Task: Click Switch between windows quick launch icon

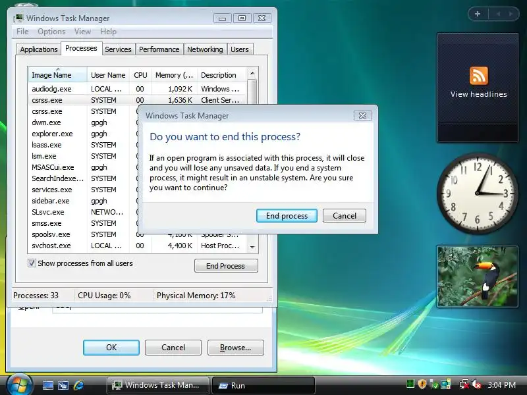Action: [x=63, y=385]
